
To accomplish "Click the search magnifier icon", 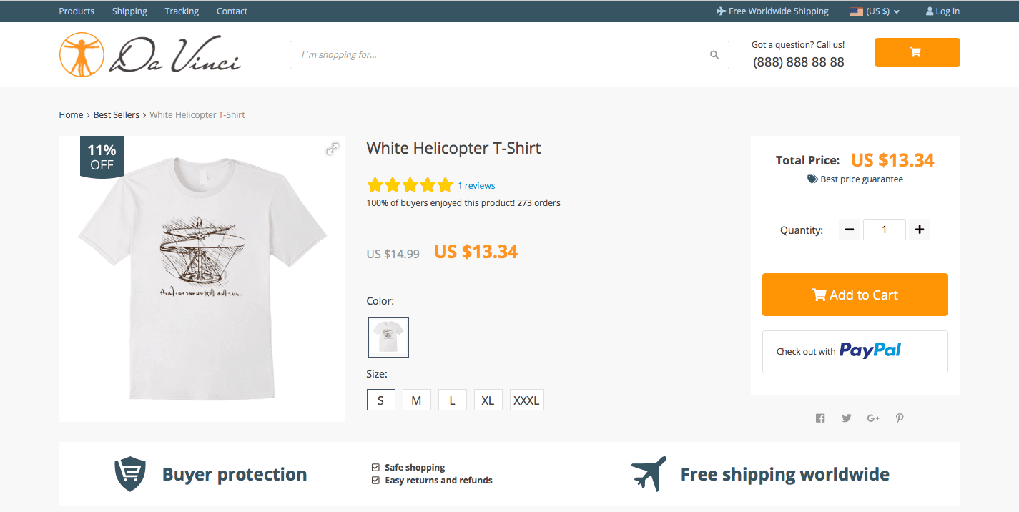I will (x=714, y=55).
